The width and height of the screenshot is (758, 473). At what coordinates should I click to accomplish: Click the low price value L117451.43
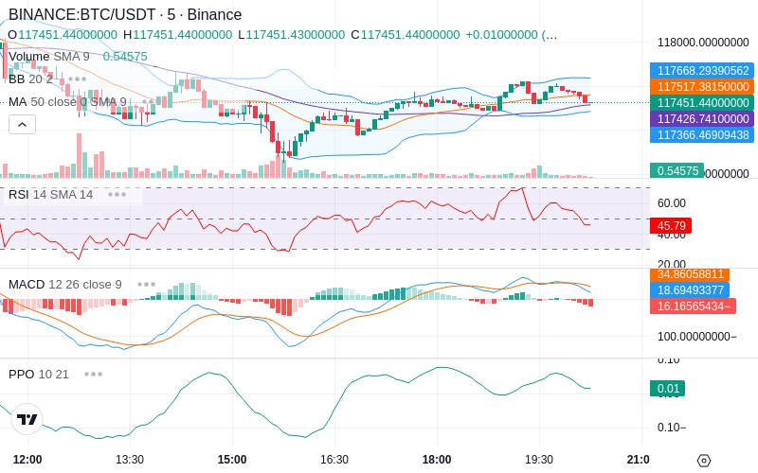(292, 35)
